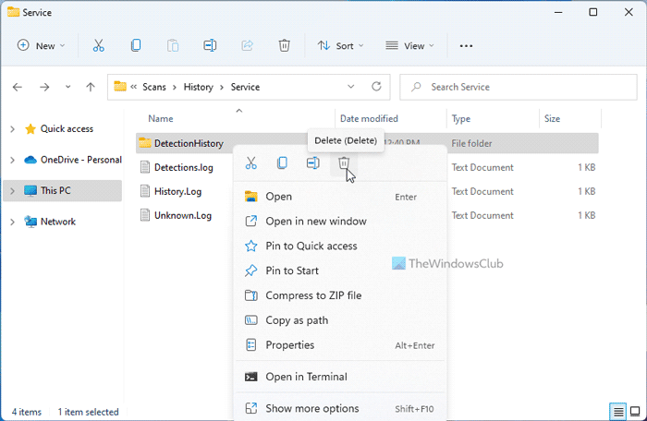
Task: Choose Open in new window
Action: (340, 222)
